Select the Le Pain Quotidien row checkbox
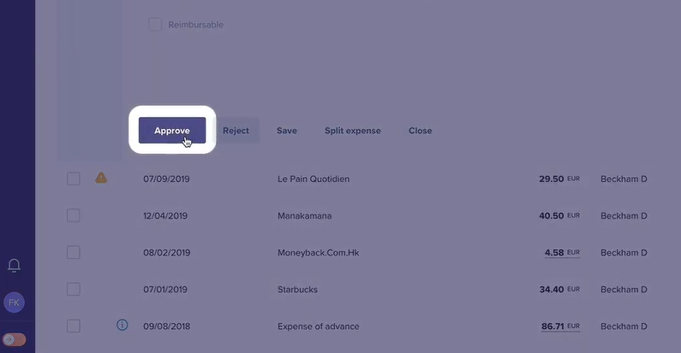This screenshot has width=681, height=353. (74, 179)
